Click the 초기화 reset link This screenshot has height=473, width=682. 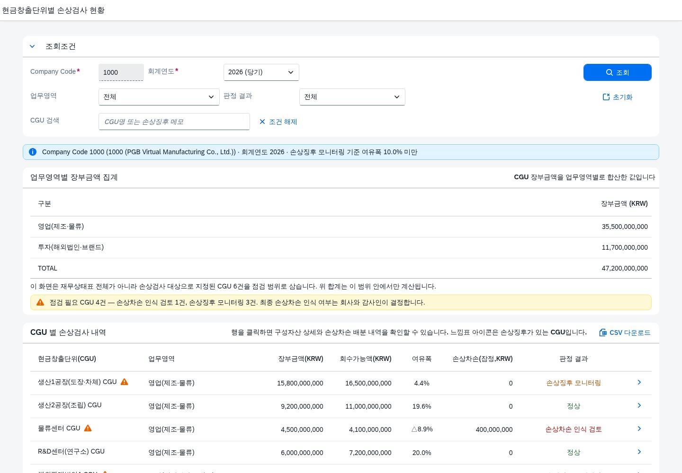(618, 97)
